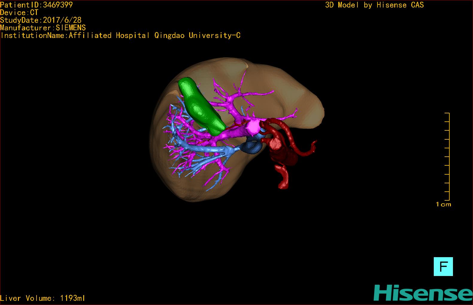Click the dark blue gallbladder structure

(252, 147)
